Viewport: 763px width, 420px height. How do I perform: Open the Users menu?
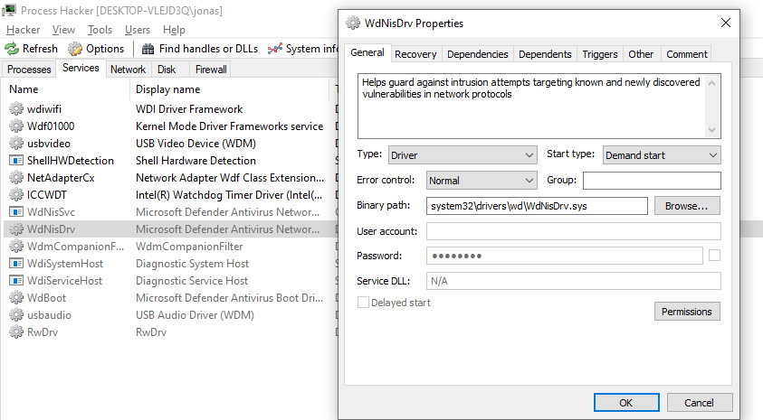pos(138,30)
